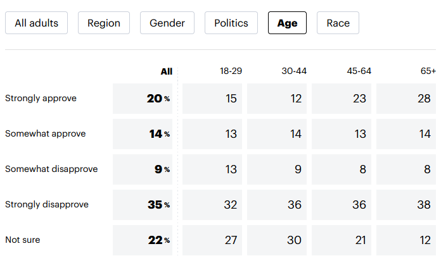Click Not sure value 27 for 18-29
The image size is (441, 263).
[x=212, y=240]
